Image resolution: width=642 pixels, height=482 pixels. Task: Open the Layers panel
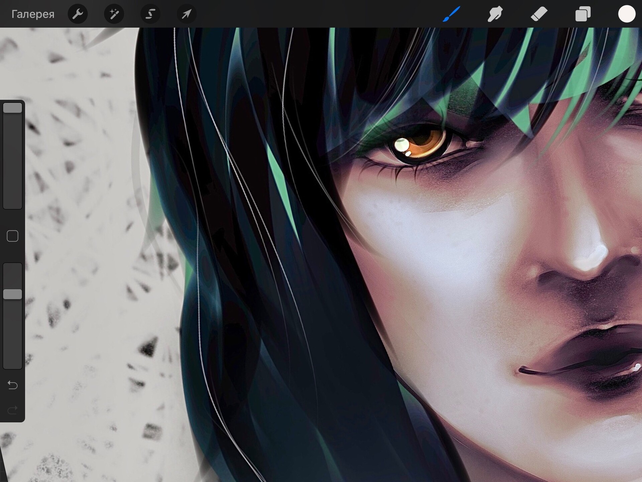583,14
